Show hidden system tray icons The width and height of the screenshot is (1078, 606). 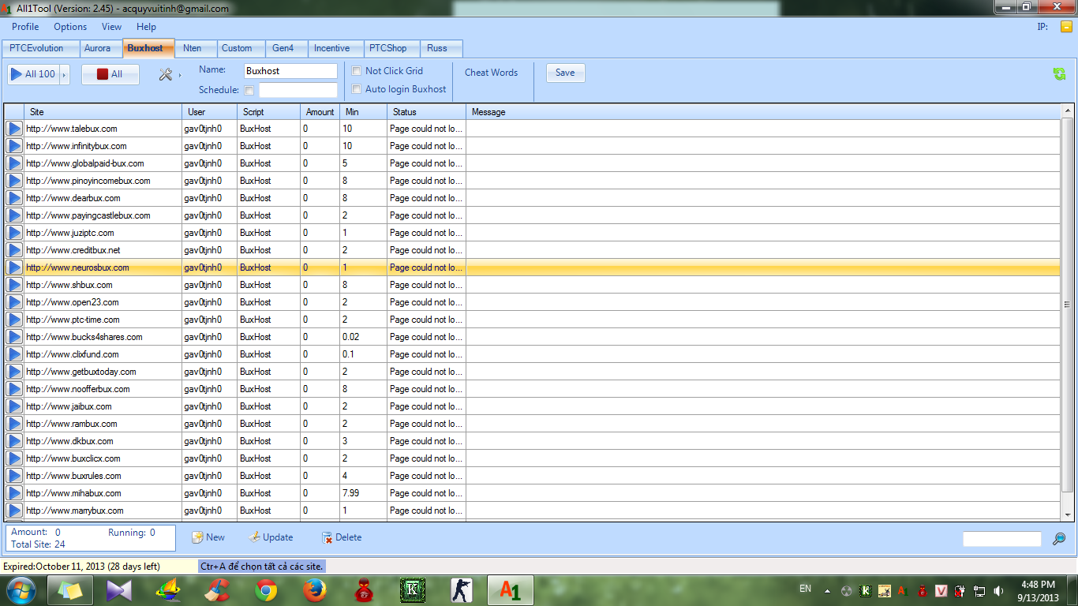[827, 590]
